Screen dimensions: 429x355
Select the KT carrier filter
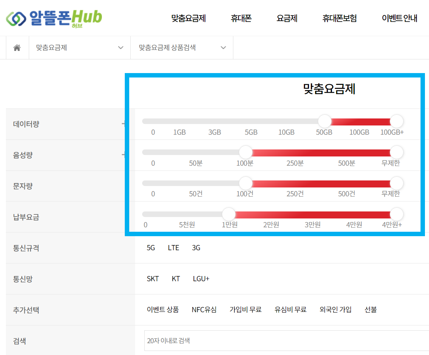pyautogui.click(x=176, y=279)
